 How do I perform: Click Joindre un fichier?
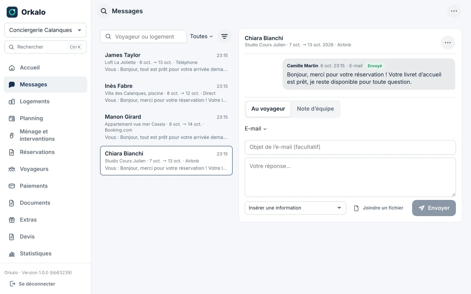tap(379, 208)
